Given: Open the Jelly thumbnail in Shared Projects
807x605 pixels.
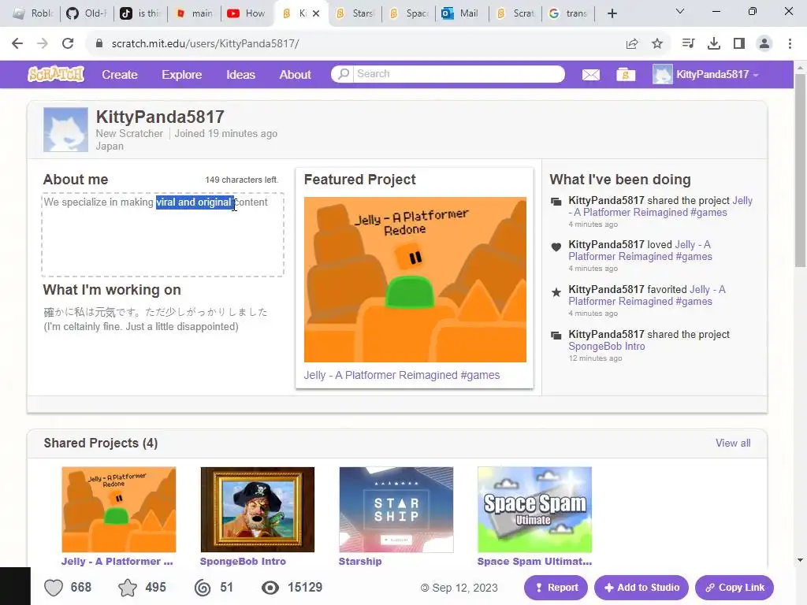Looking at the screenshot, I should pos(118,510).
